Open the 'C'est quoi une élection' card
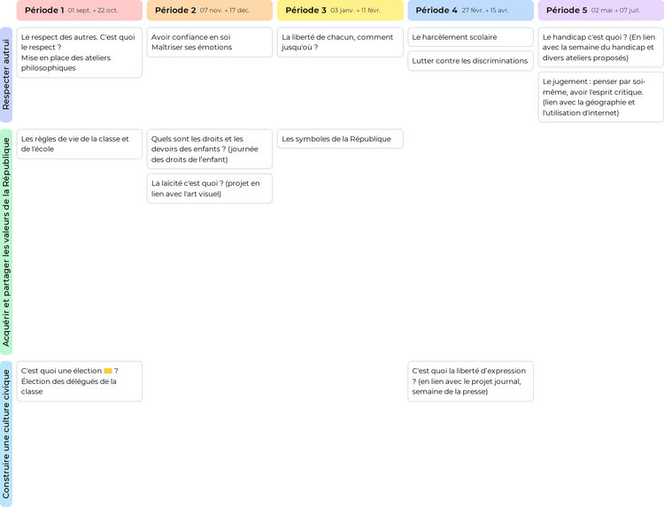This screenshot has width=664, height=507. point(79,381)
